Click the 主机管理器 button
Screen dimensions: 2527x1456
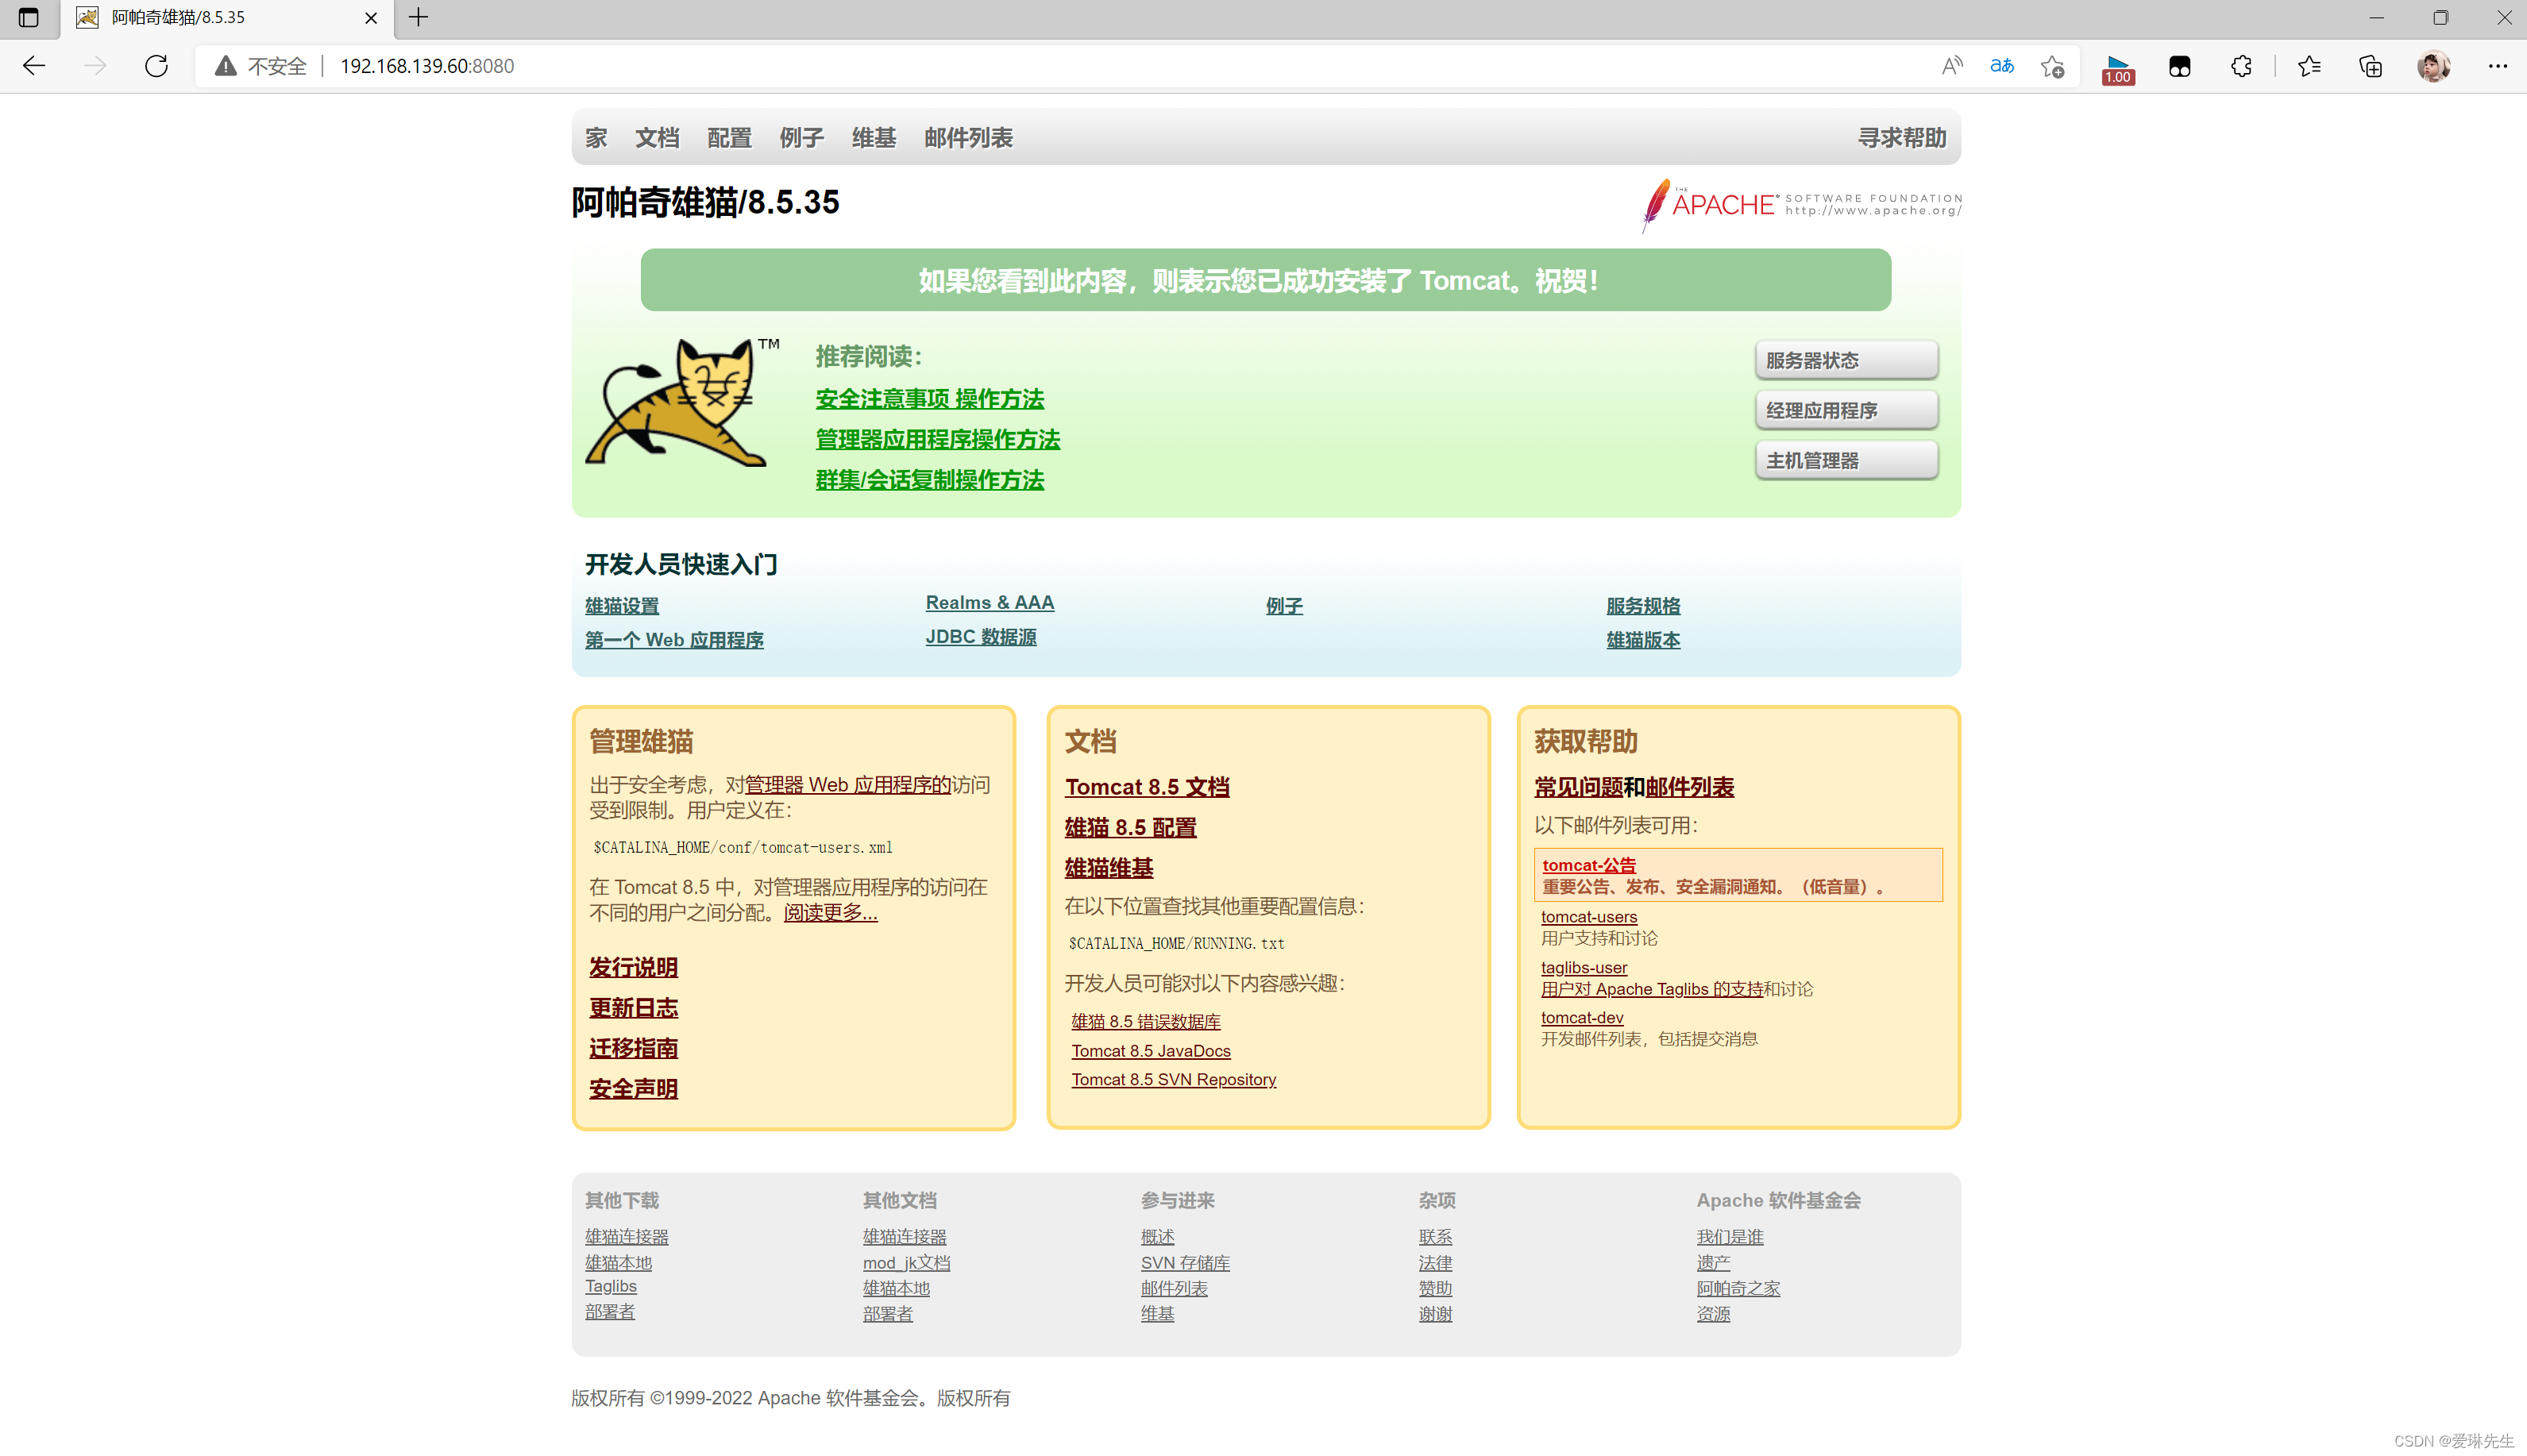coord(1846,460)
